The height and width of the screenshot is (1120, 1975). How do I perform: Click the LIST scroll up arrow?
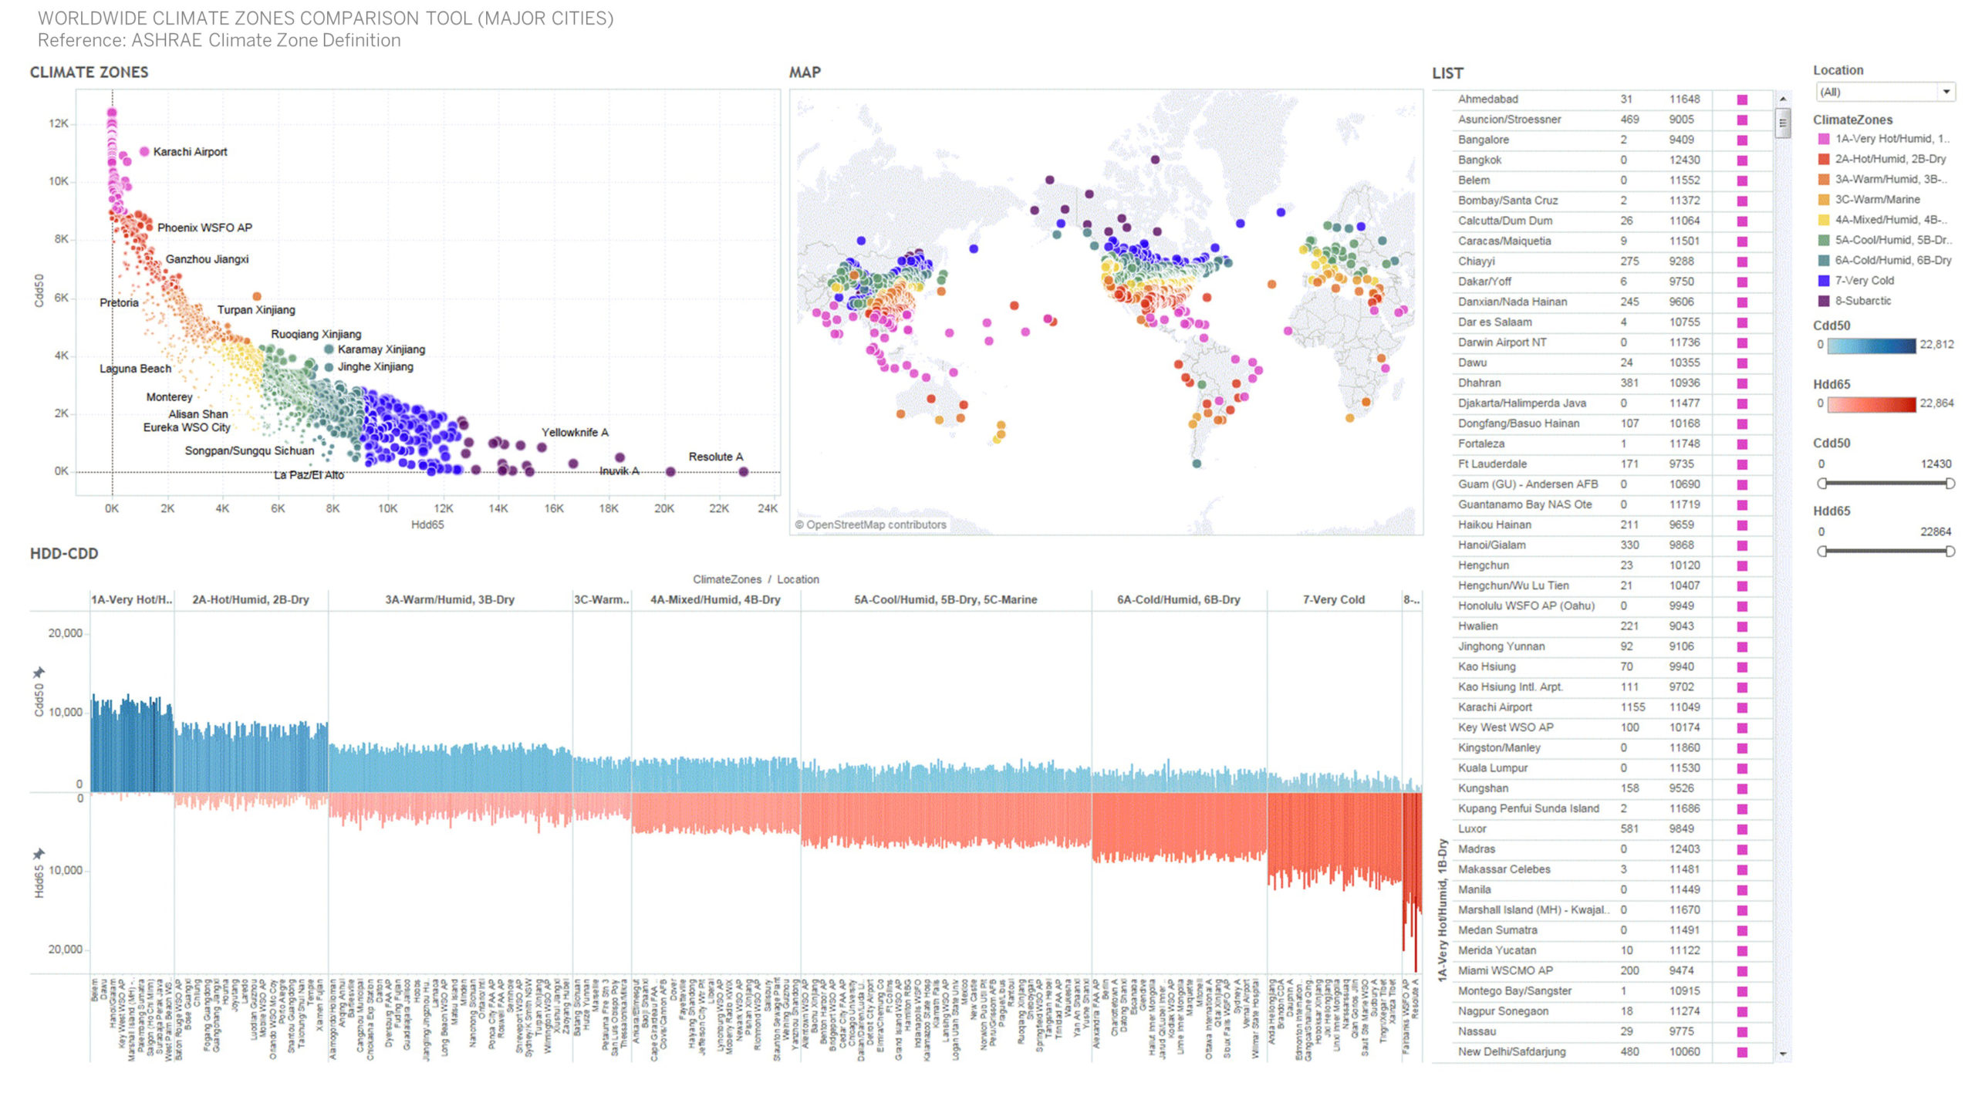point(1783,100)
